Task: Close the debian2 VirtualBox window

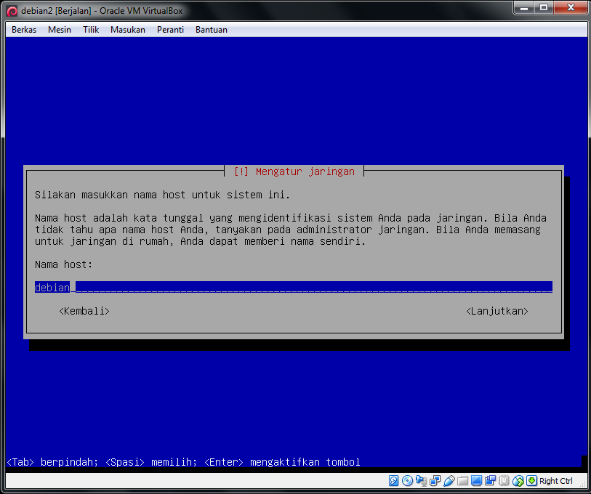Action: coord(570,7)
